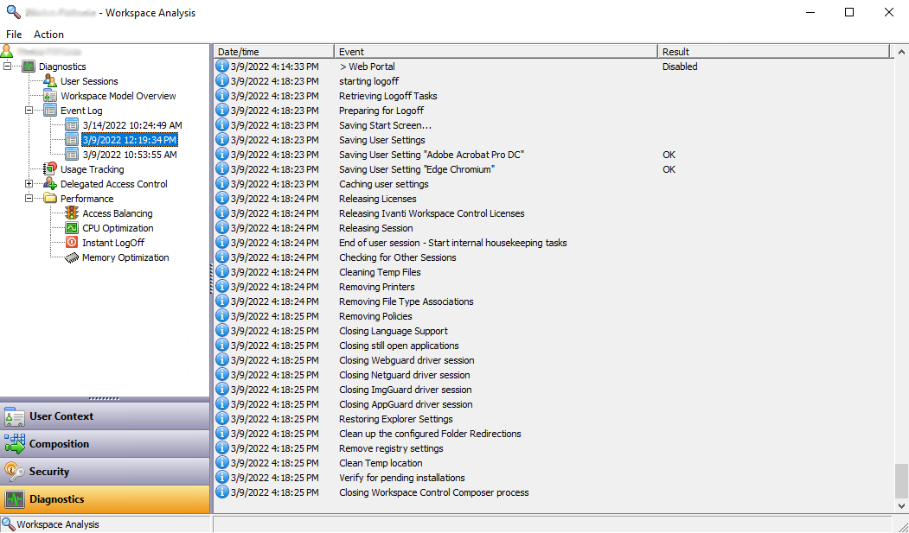This screenshot has width=909, height=533.
Task: Collapse the Diagnostics tree node
Action: click(x=7, y=67)
